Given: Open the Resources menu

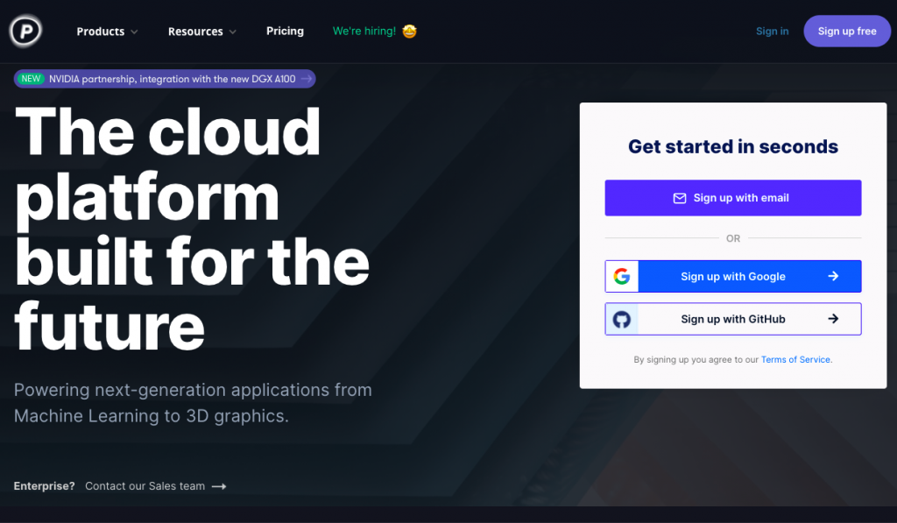Looking at the screenshot, I should [x=195, y=32].
